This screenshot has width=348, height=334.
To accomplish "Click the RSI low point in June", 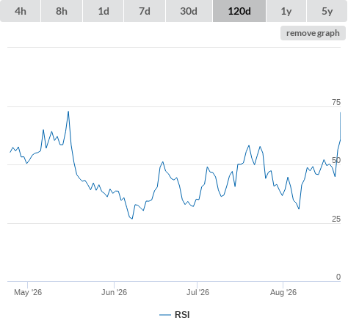I will tap(132, 219).
